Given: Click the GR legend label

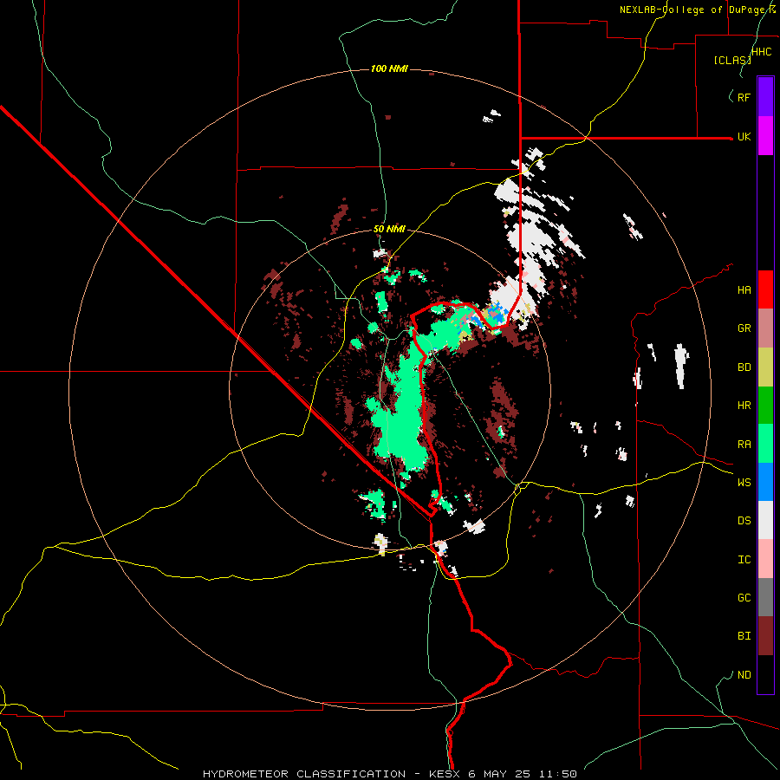Looking at the screenshot, I should (744, 328).
